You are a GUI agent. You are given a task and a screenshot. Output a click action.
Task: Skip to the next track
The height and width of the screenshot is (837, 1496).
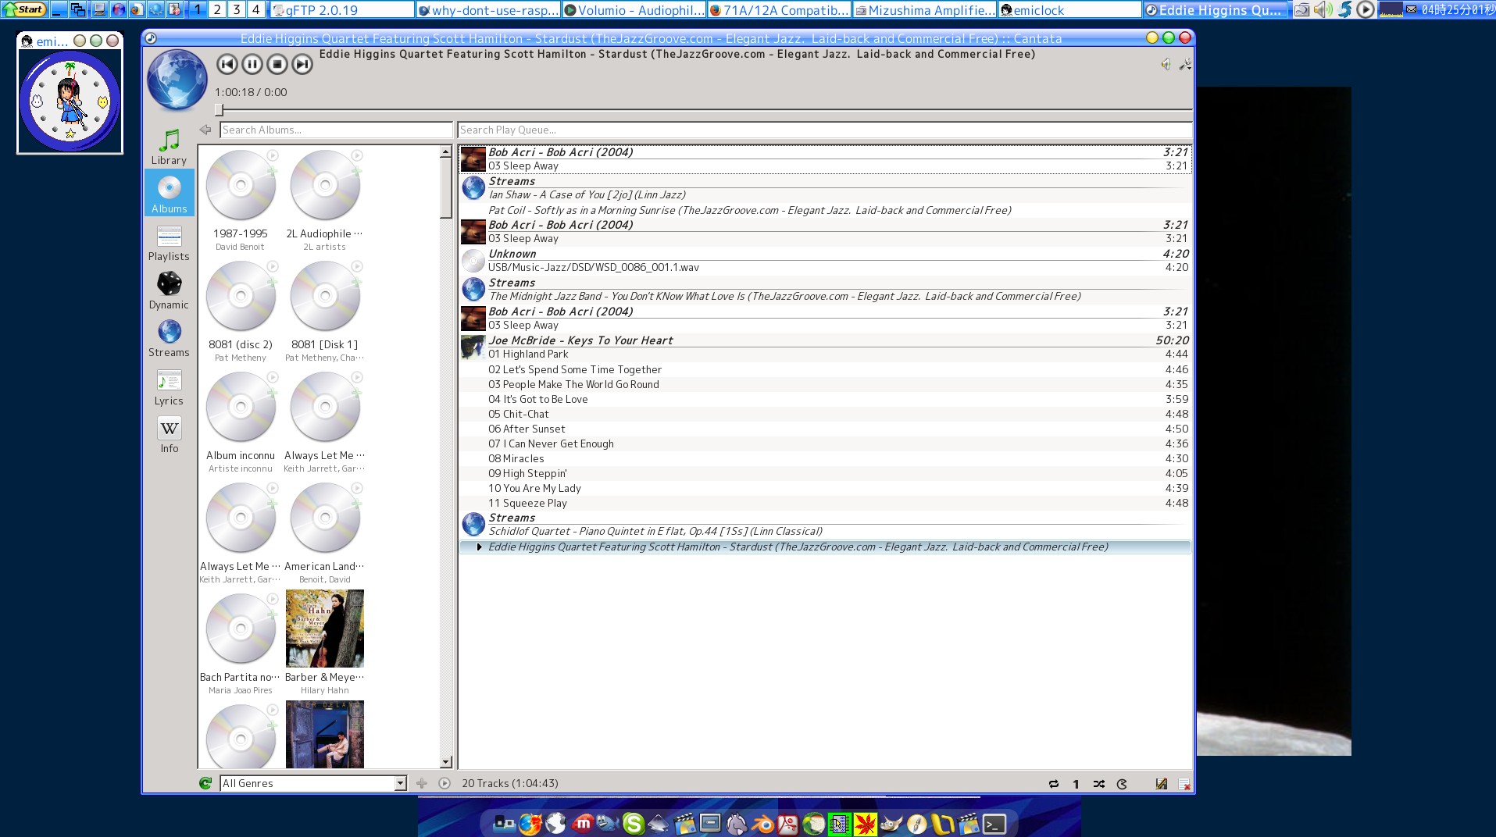point(302,65)
